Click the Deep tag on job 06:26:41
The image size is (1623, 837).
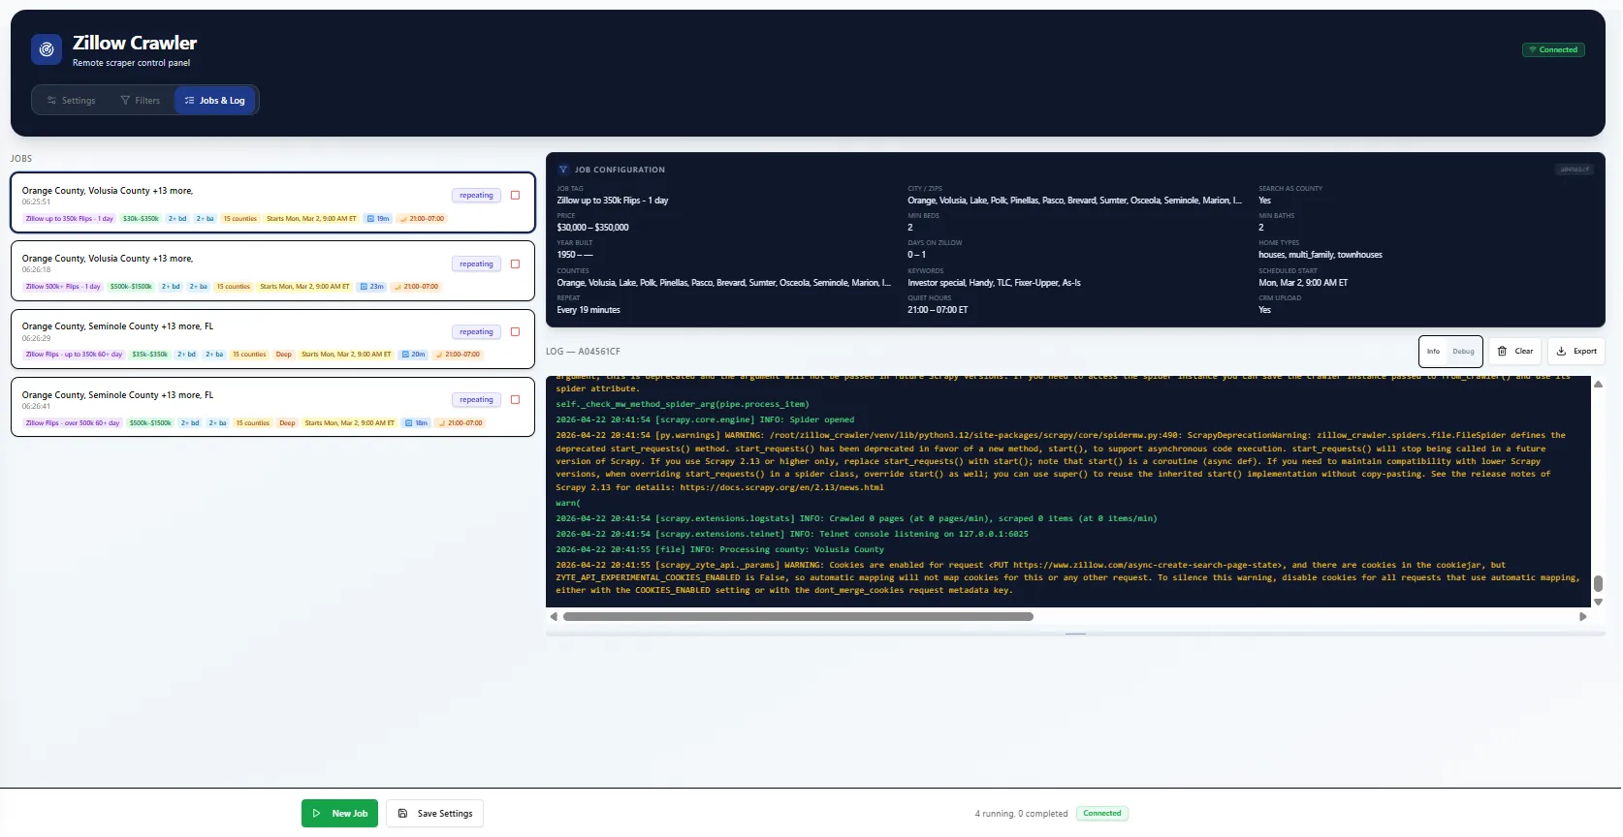(287, 423)
